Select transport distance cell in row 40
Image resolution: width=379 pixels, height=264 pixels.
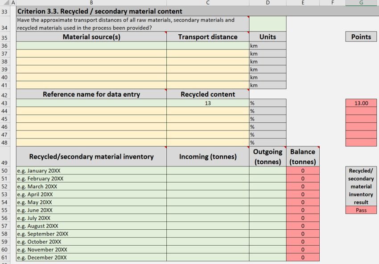click(x=208, y=77)
